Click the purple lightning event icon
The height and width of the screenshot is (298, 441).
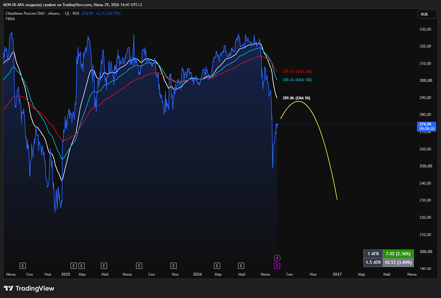(277, 258)
